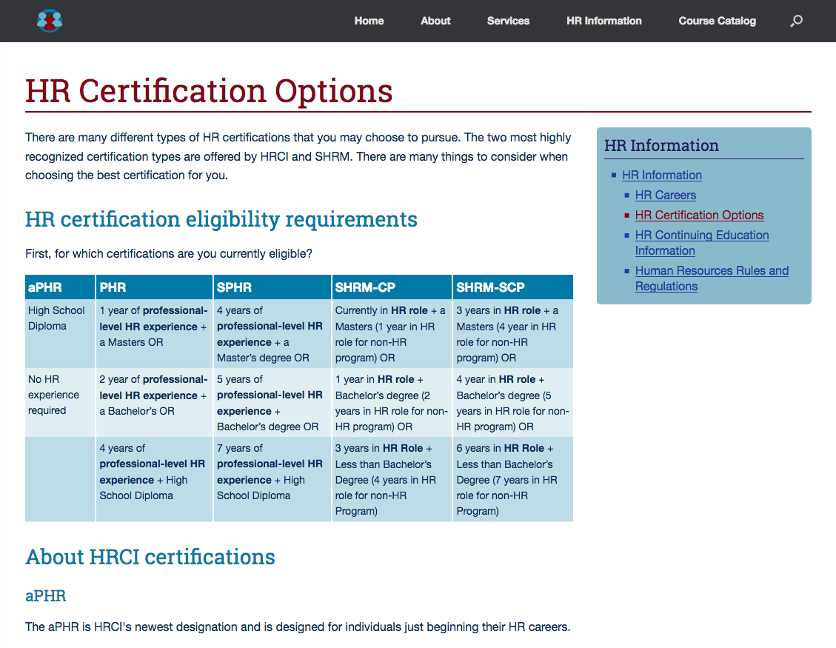Click the HR Information link in the sidebar list
This screenshot has height=648, width=836.
click(x=661, y=176)
